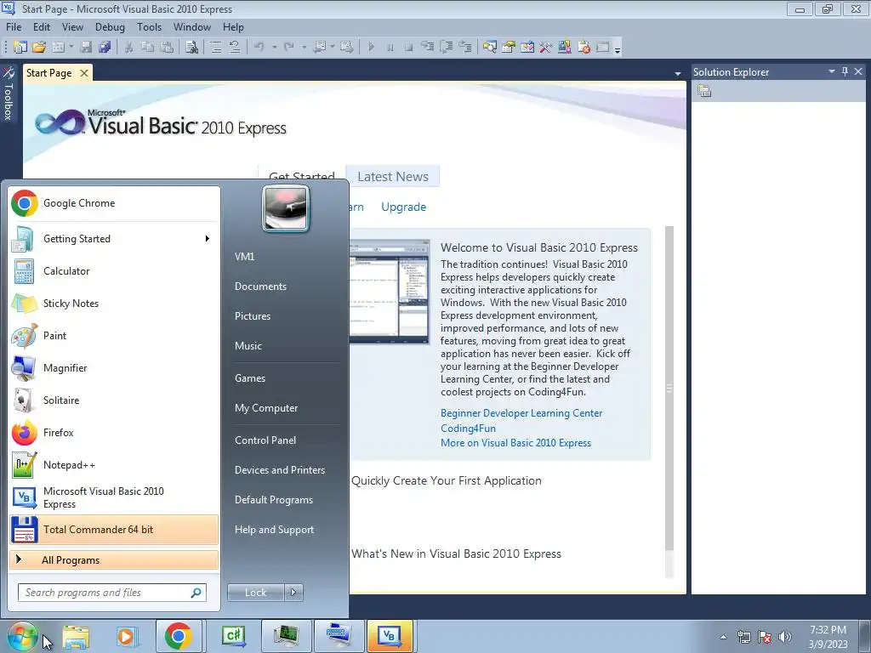
Task: Click the Paste toolbar icon
Action: [167, 48]
